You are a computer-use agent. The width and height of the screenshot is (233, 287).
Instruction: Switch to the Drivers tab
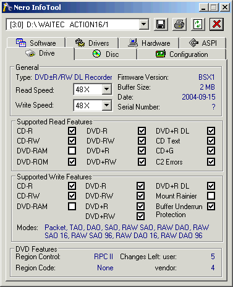(92, 43)
